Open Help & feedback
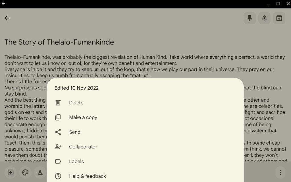The image size is (291, 182). click(88, 176)
